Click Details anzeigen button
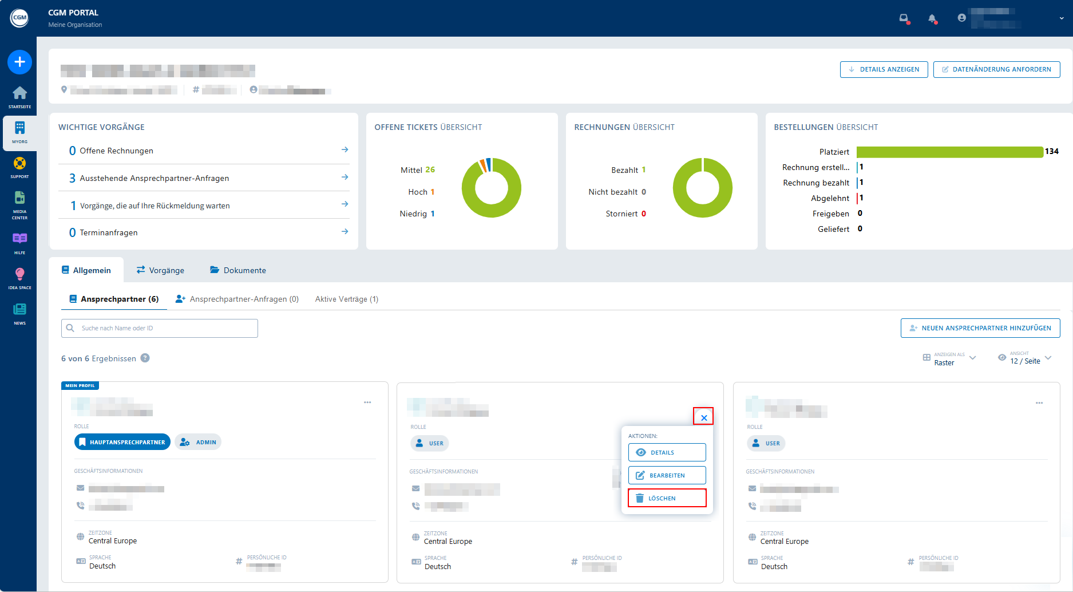 pos(884,69)
